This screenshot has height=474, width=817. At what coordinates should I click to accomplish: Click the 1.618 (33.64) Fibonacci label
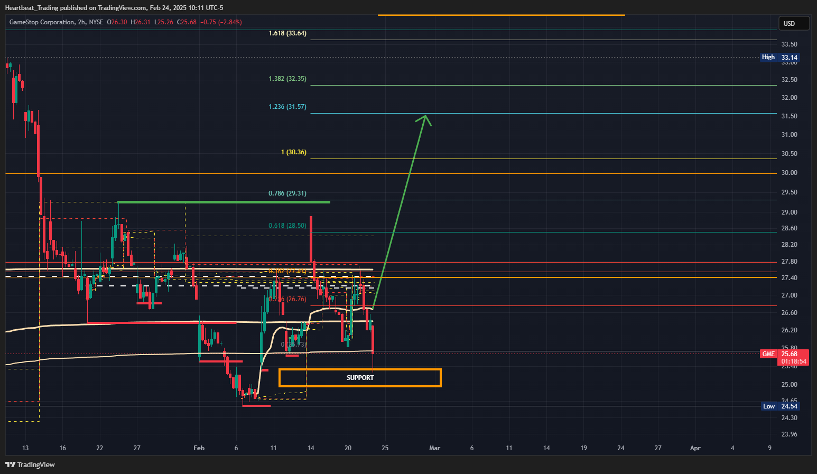287,33
